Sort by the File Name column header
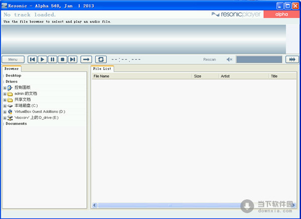This screenshot has height=219, width=301. point(142,76)
